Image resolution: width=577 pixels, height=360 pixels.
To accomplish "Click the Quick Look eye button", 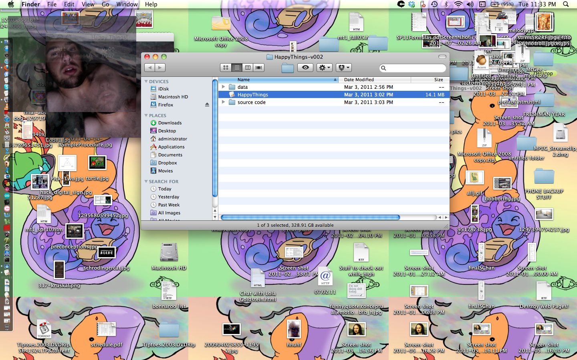I will (x=305, y=68).
